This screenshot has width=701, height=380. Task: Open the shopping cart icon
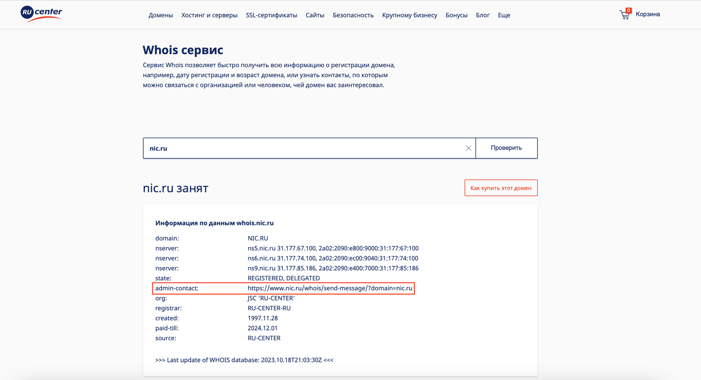click(x=625, y=14)
